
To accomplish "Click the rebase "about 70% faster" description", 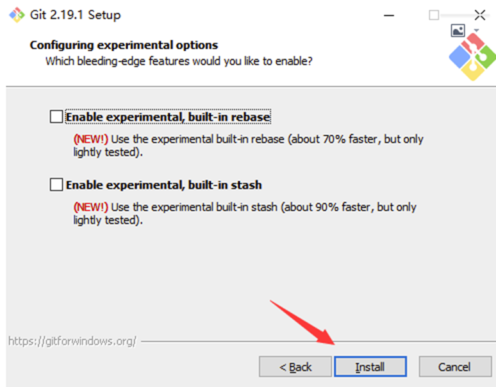I will coord(249,145).
